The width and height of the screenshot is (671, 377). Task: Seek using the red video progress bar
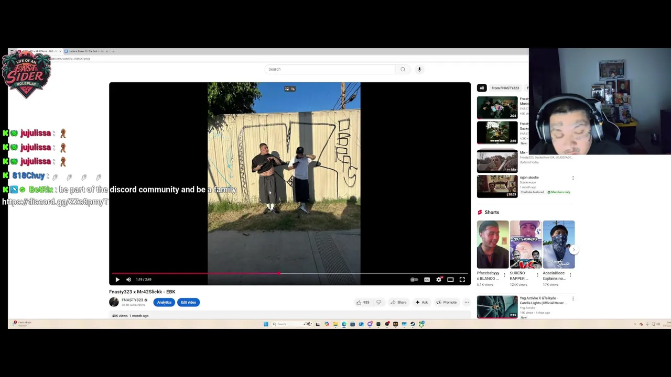click(290, 273)
